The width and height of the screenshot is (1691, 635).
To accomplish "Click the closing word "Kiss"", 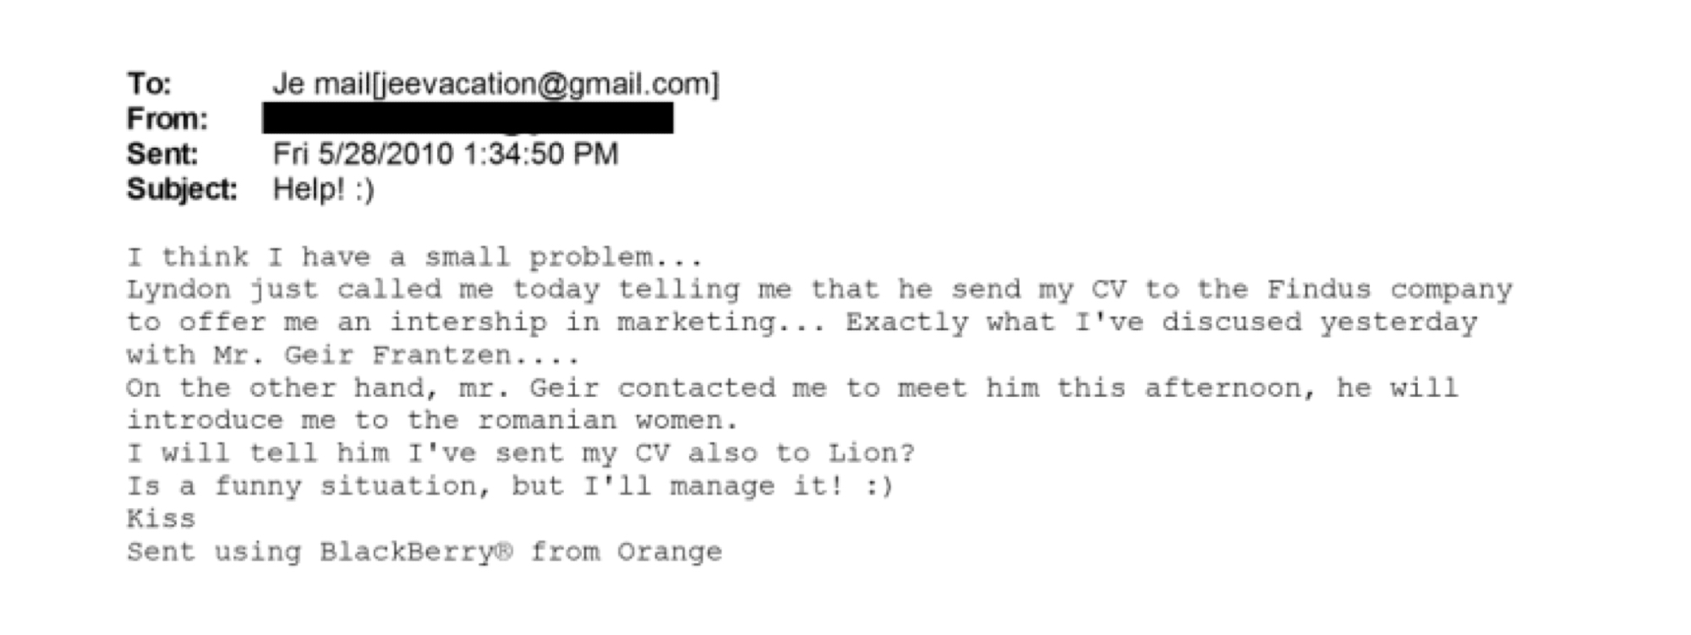I will [x=161, y=518].
